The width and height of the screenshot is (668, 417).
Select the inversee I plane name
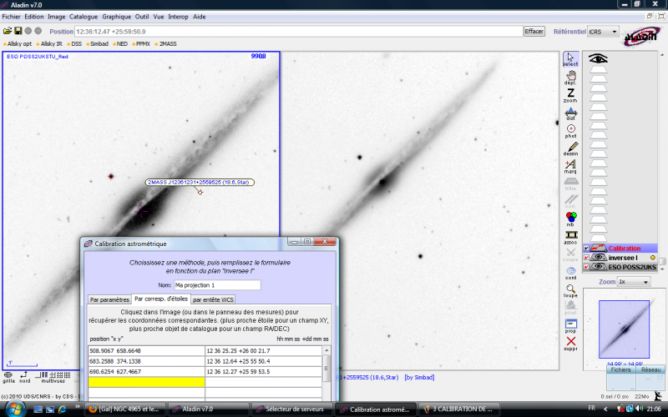[x=623, y=258]
